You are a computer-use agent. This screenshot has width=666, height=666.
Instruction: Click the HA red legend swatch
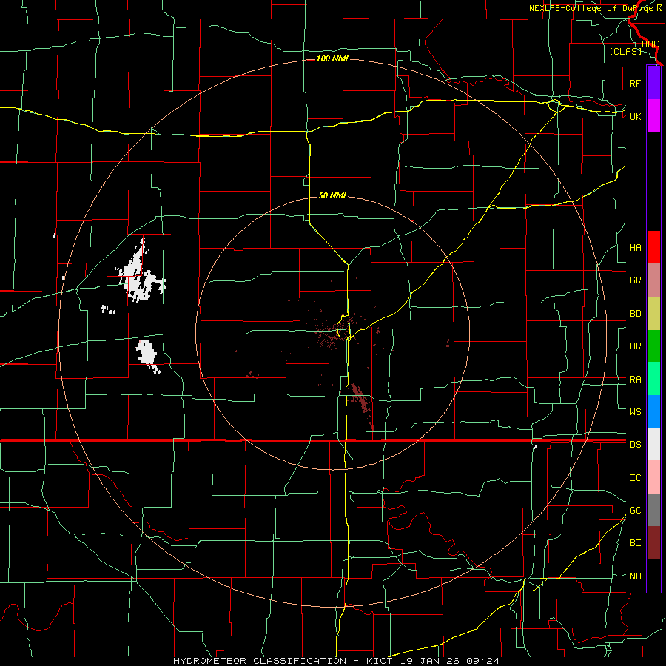[x=653, y=247]
